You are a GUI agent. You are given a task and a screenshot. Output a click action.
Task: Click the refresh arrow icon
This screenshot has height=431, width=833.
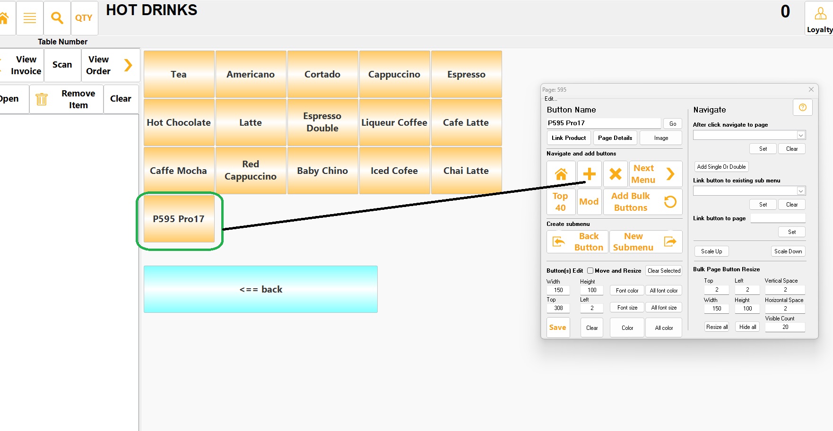pyautogui.click(x=670, y=202)
